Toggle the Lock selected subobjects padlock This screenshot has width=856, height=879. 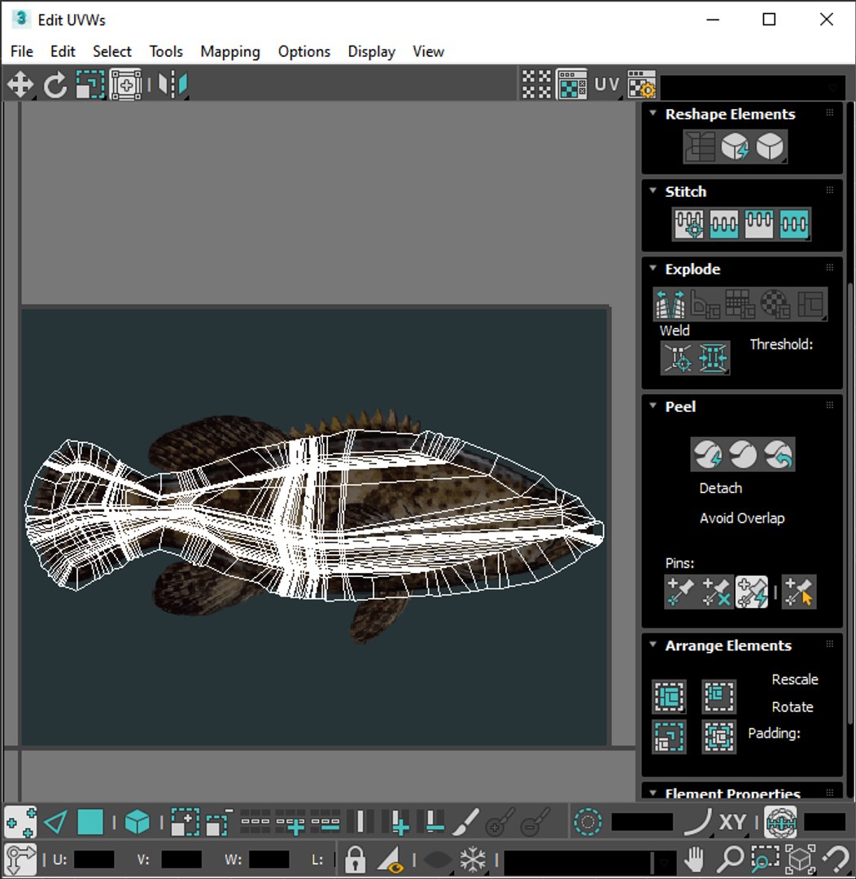[x=355, y=859]
